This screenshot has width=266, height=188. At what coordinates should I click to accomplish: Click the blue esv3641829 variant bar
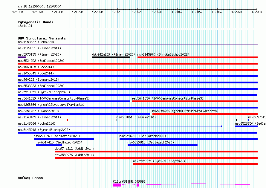[x=74, y=101]
